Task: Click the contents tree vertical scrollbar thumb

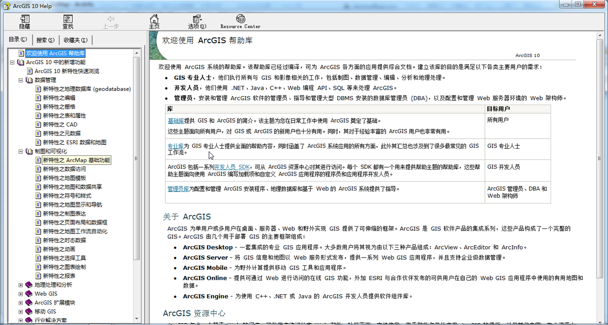Action: [x=137, y=158]
